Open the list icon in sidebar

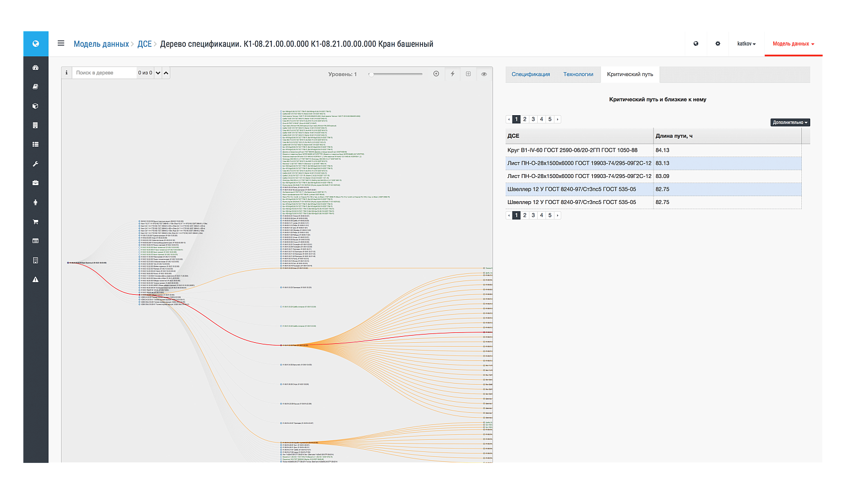point(35,144)
